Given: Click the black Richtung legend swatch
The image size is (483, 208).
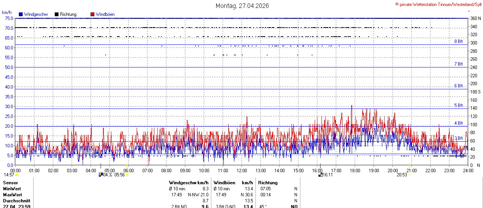Looking at the screenshot, I should 57,14.
